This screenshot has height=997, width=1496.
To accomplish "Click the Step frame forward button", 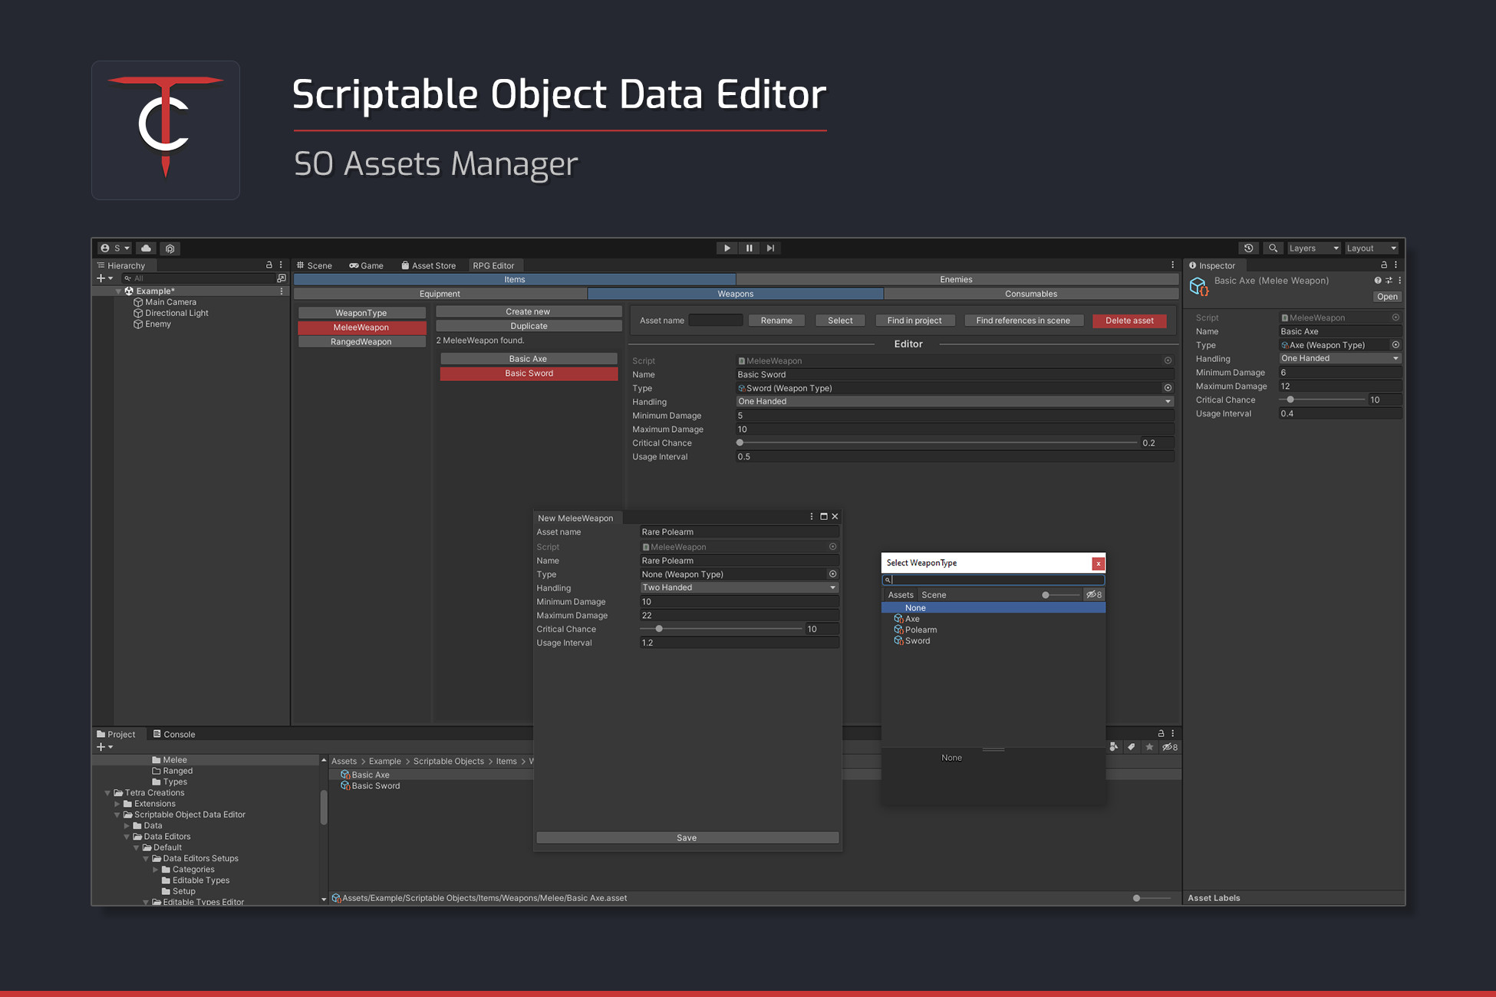I will 770,248.
